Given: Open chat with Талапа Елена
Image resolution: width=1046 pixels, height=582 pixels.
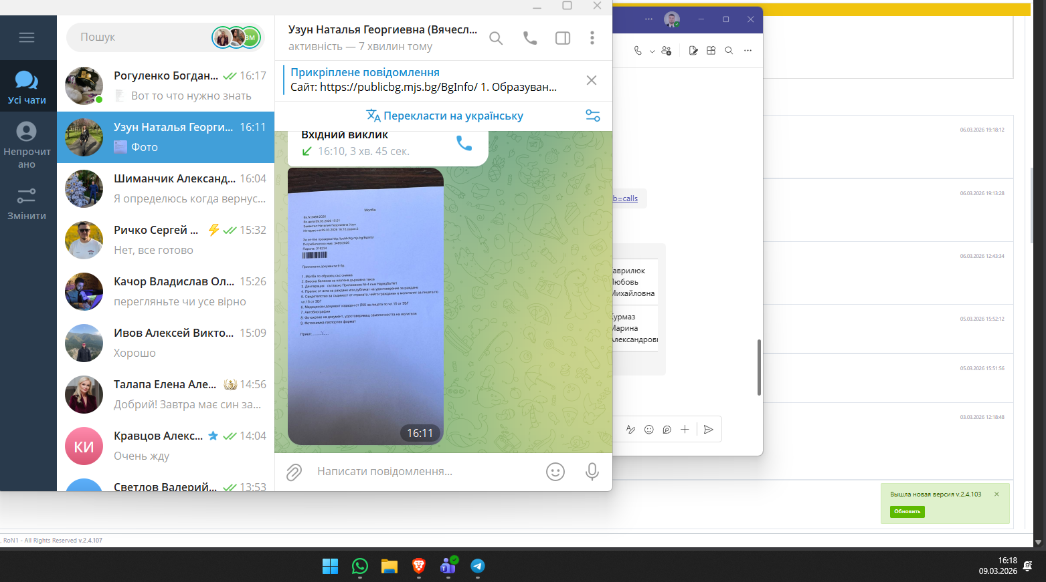Looking at the screenshot, I should 166,394.
